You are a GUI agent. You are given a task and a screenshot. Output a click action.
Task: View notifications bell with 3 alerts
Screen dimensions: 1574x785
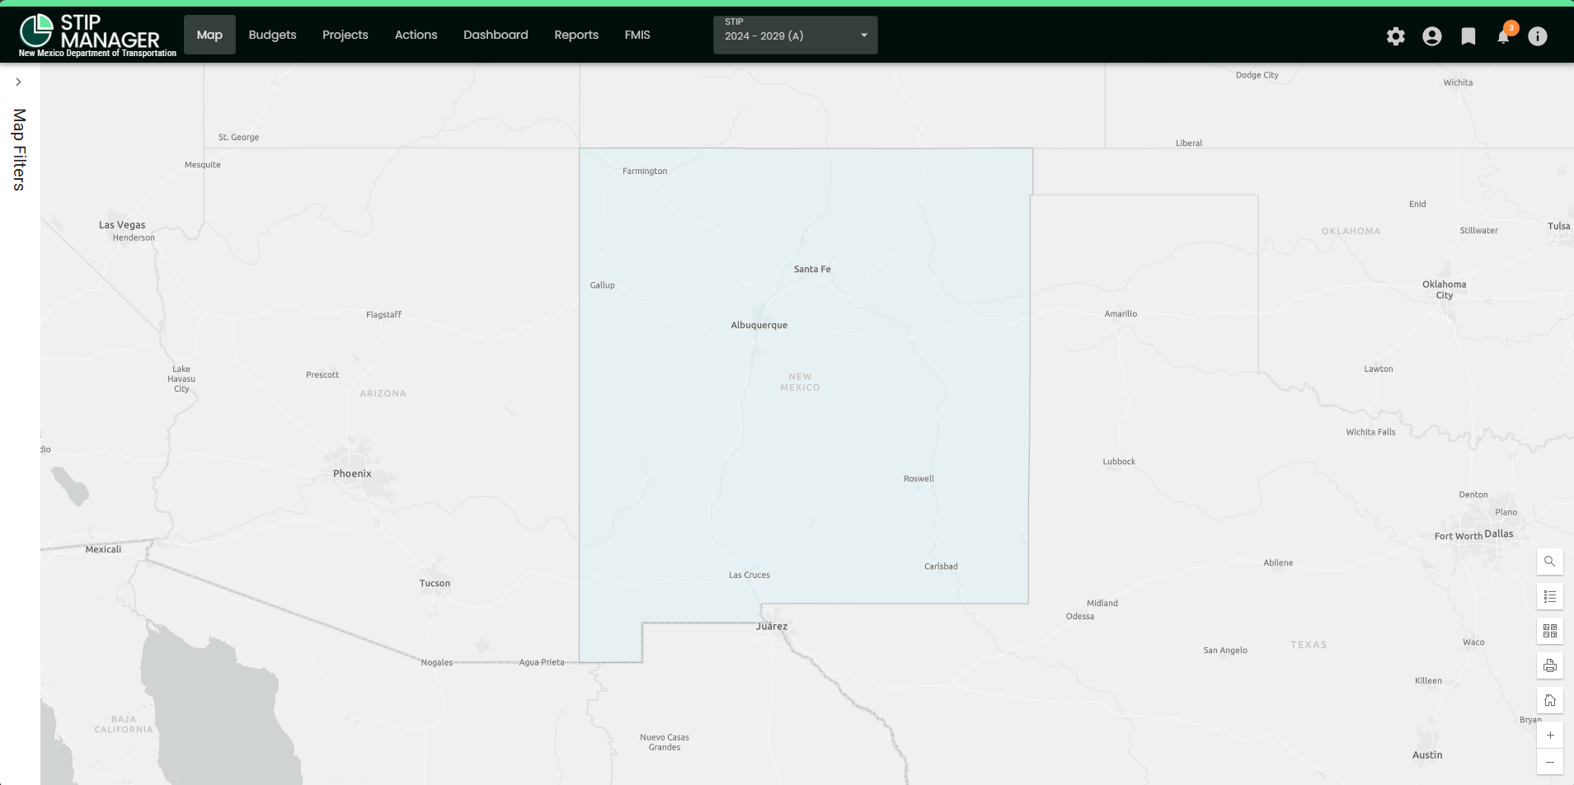pyautogui.click(x=1505, y=35)
